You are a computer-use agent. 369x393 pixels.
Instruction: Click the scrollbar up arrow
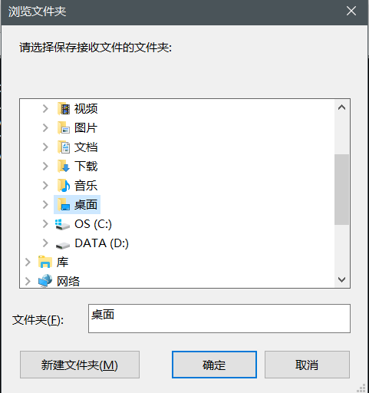point(342,107)
